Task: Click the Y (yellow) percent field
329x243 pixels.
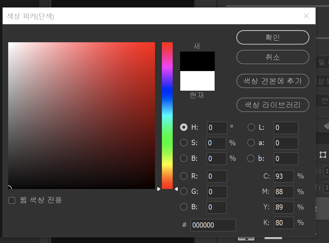Action: tap(284, 207)
